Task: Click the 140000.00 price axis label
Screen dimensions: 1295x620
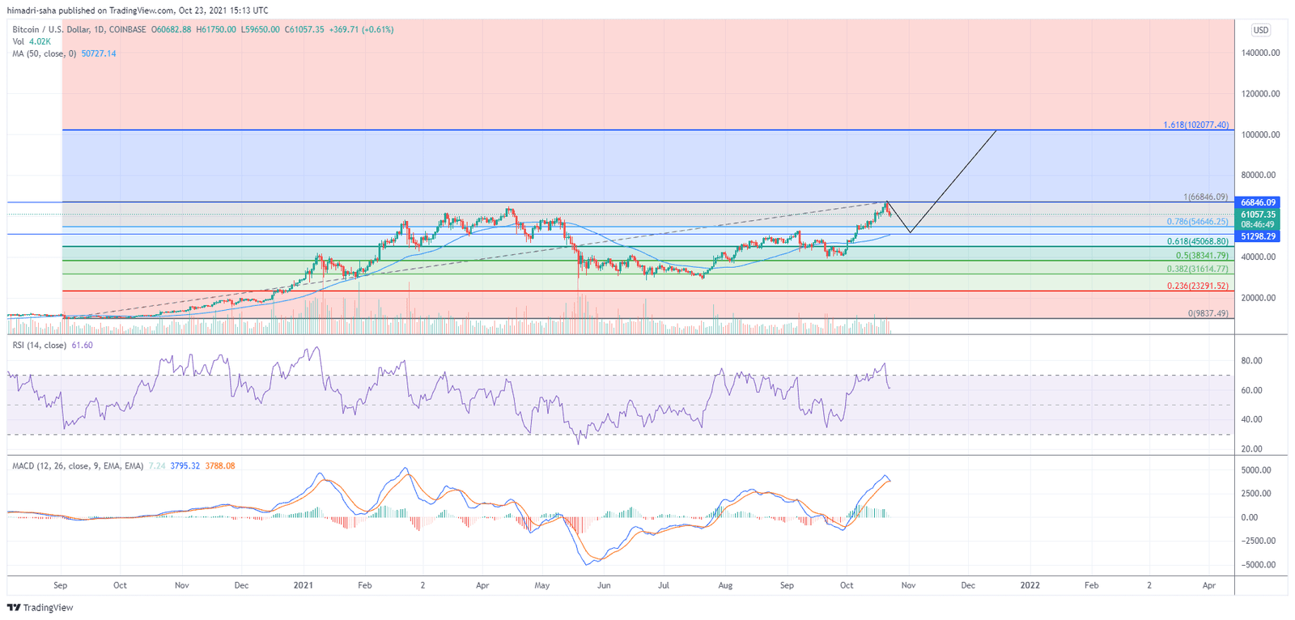Action: [x=1260, y=53]
